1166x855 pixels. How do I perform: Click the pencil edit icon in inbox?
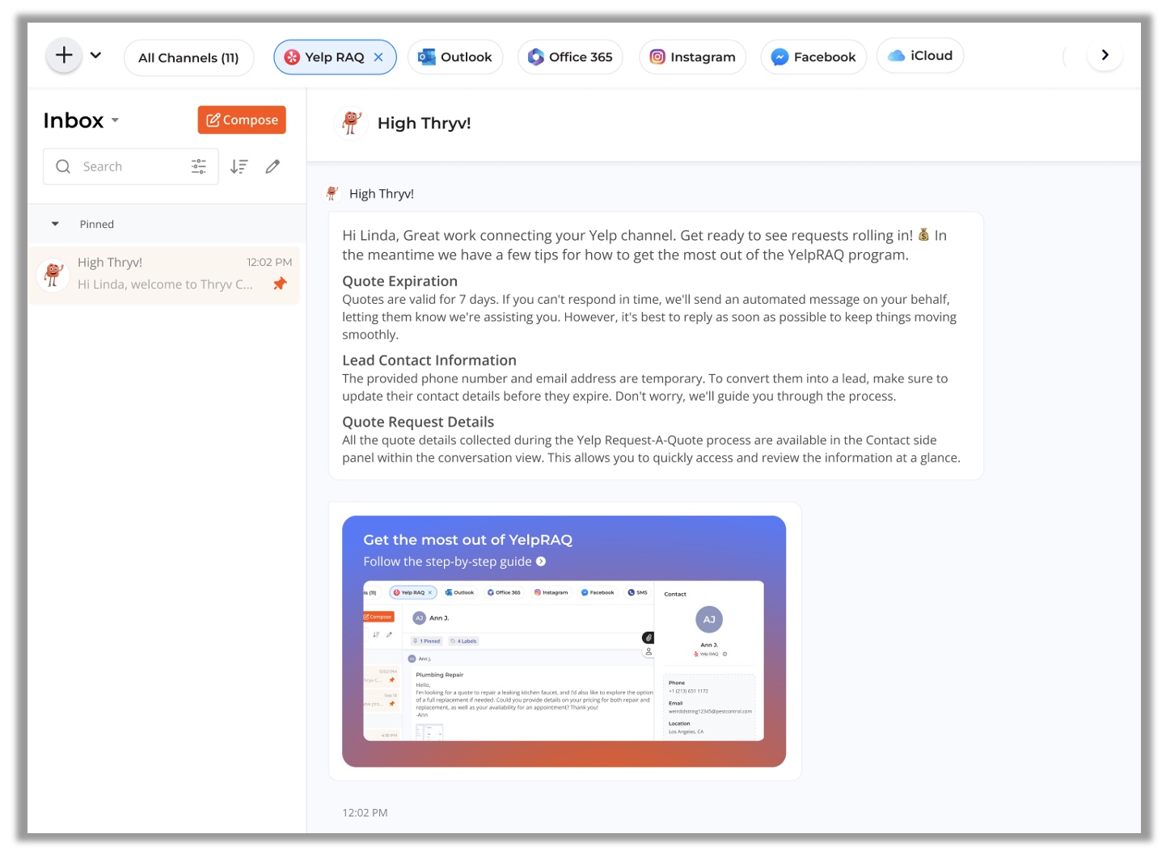273,166
